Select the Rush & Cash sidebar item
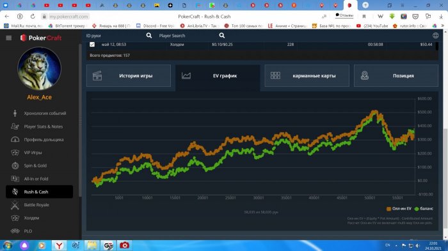This screenshot has width=448, height=251. 39,192
